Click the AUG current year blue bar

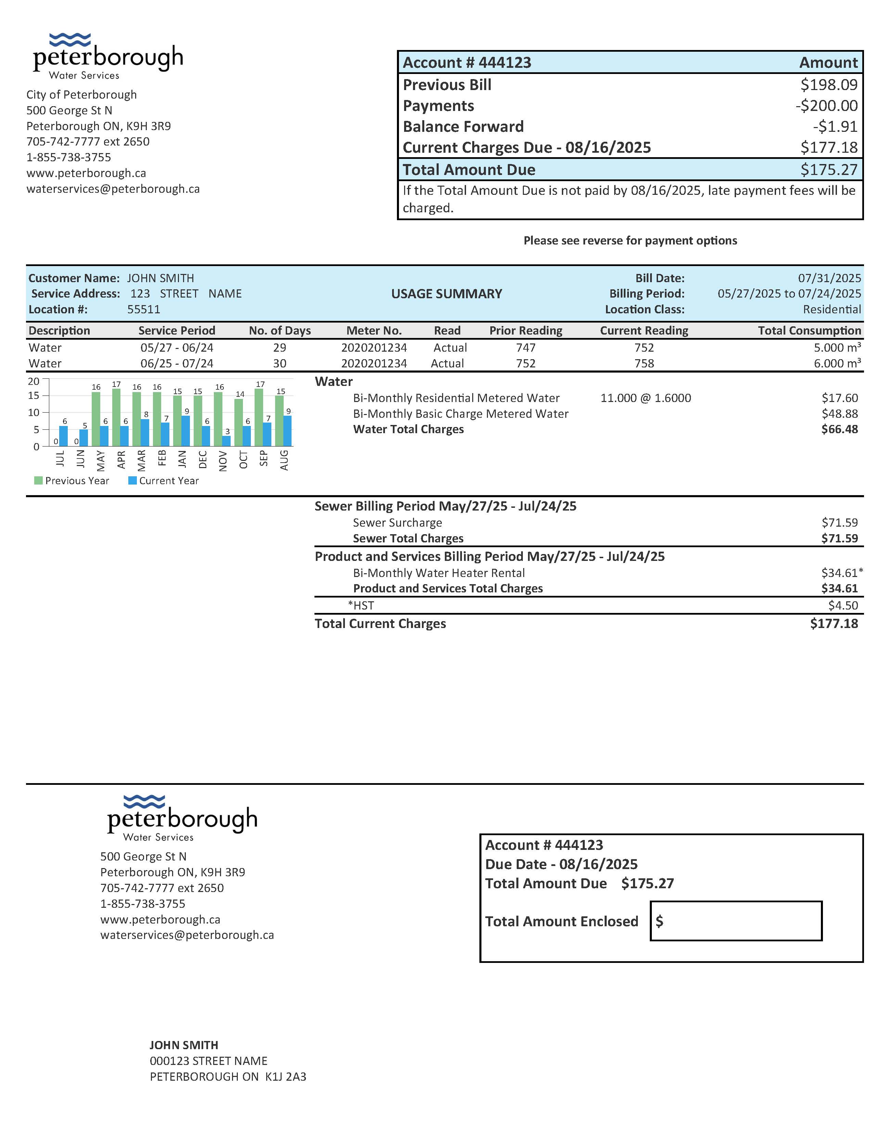pos(287,431)
